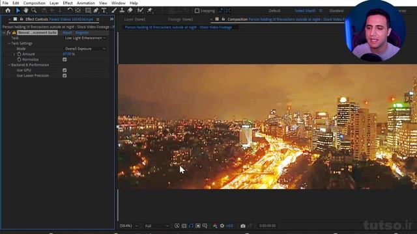Viewport: 417px width, 234px height.
Task: Click the lock icon on Composition tab
Action: (223, 19)
